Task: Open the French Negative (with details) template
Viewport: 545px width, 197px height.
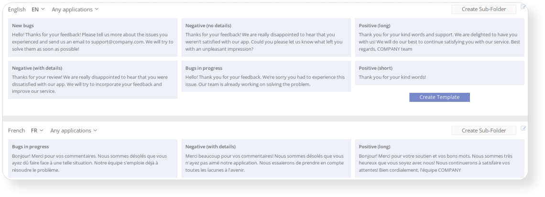Action: point(266,159)
